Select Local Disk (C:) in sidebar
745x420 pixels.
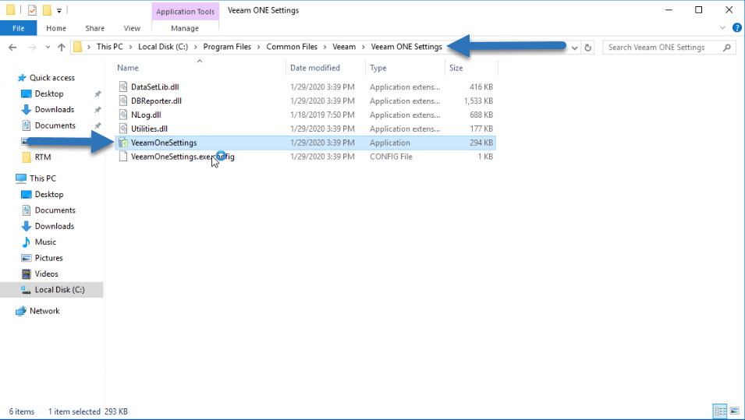59,290
